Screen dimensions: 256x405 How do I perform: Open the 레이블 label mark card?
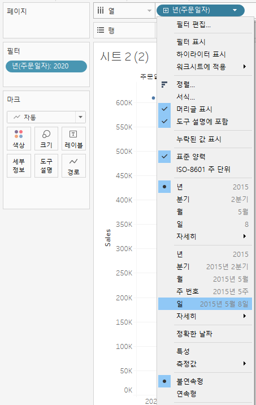73,139
